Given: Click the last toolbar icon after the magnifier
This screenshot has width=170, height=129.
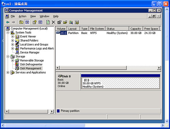Looking at the screenshot, I should click(77, 22).
